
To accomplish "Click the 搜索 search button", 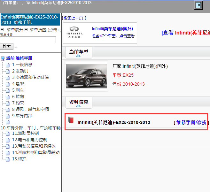I will point(7,46).
